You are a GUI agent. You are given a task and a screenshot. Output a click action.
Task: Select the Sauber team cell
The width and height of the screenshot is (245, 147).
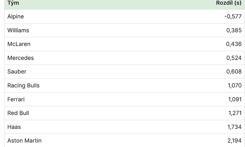(x=17, y=72)
